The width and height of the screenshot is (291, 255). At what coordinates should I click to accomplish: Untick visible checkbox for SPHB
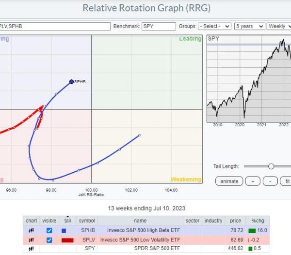49,230
